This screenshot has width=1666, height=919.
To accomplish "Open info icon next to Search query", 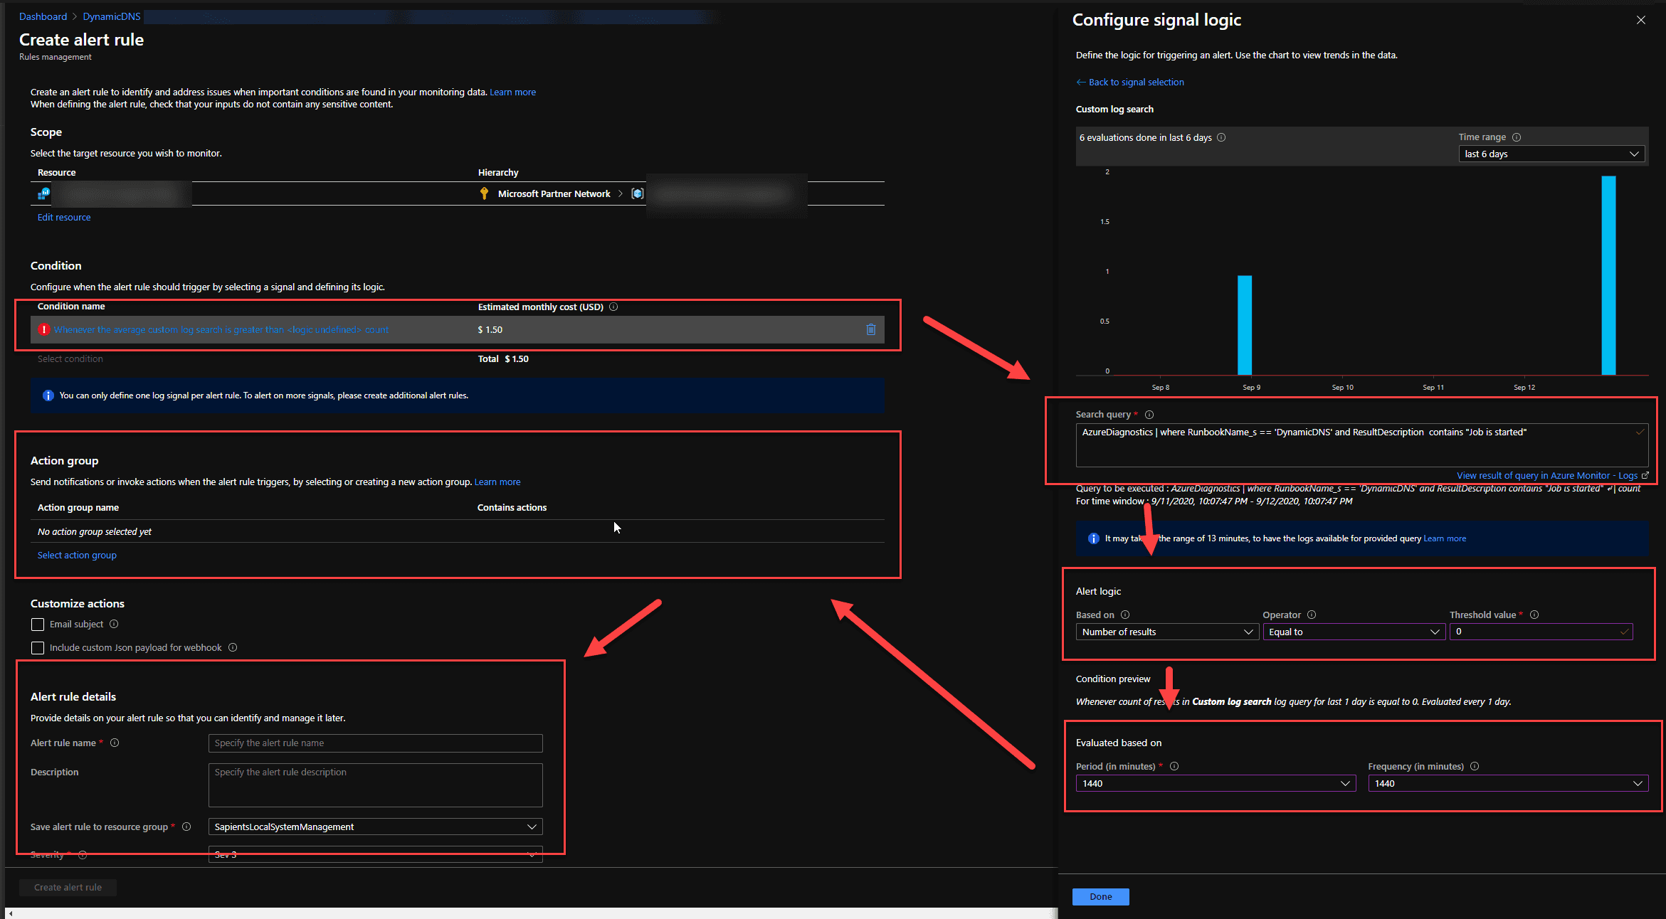I will click(1149, 415).
